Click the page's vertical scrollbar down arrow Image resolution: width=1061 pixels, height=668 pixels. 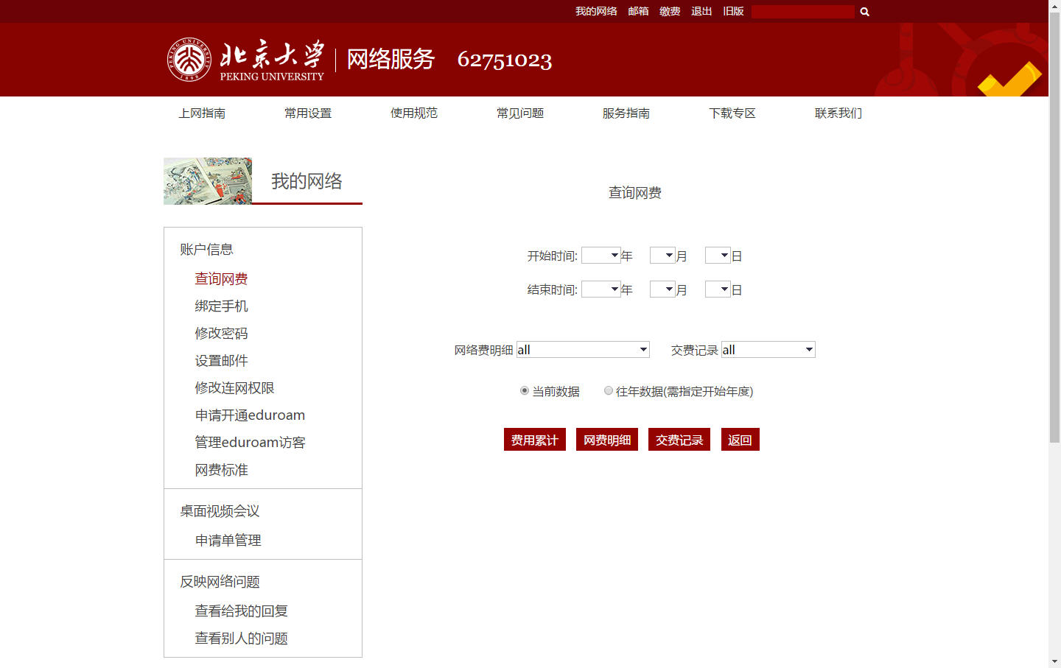1054,661
